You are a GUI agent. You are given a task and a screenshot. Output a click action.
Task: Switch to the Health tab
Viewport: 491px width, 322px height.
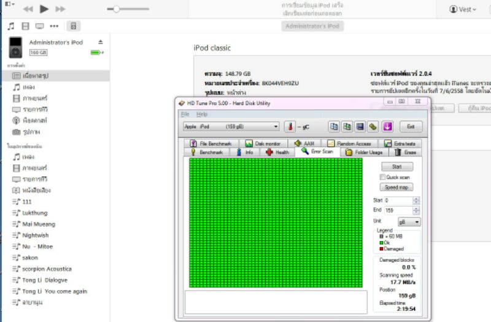(277, 151)
